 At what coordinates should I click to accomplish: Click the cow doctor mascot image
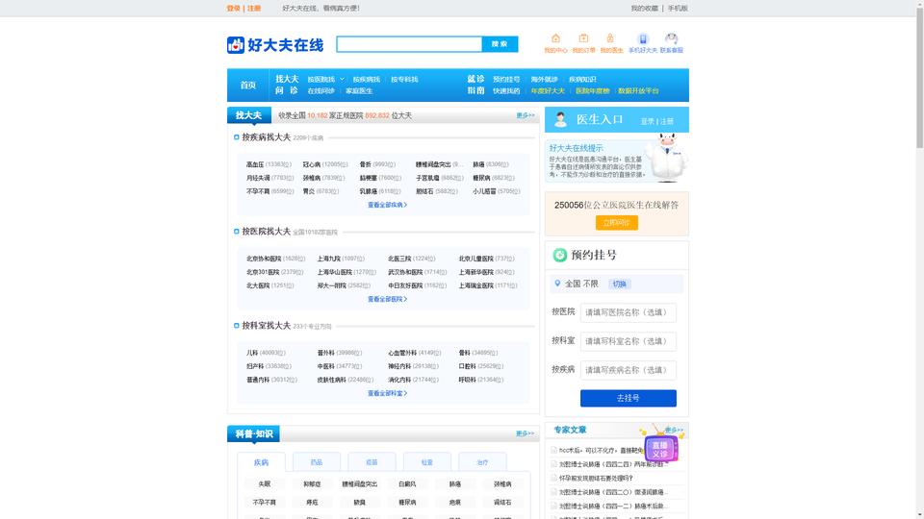pyautogui.click(x=666, y=157)
